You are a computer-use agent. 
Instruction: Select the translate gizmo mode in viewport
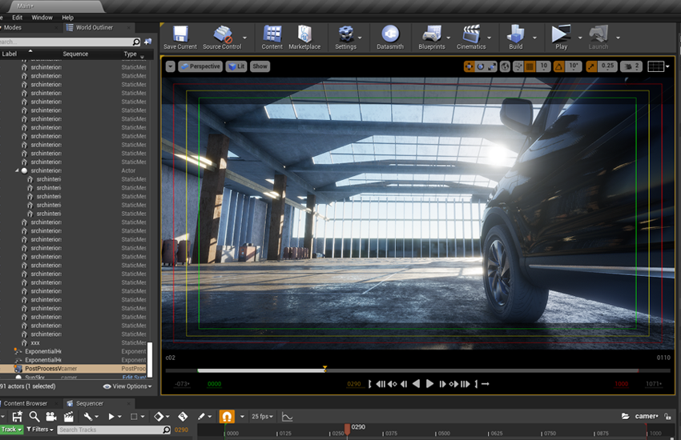coord(469,66)
